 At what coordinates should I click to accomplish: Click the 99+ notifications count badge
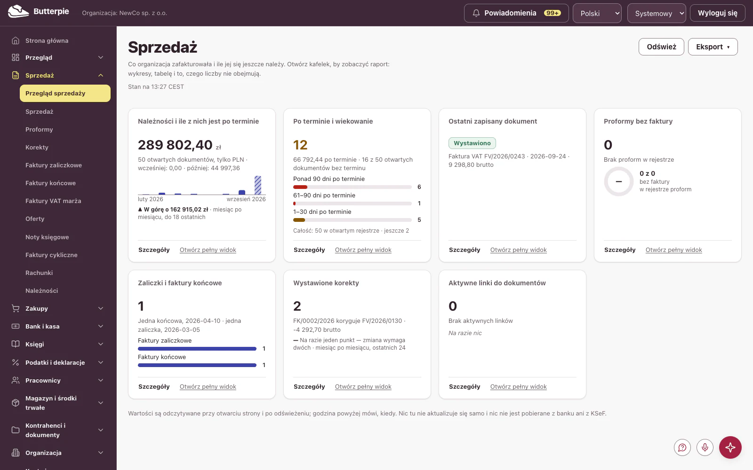553,13
